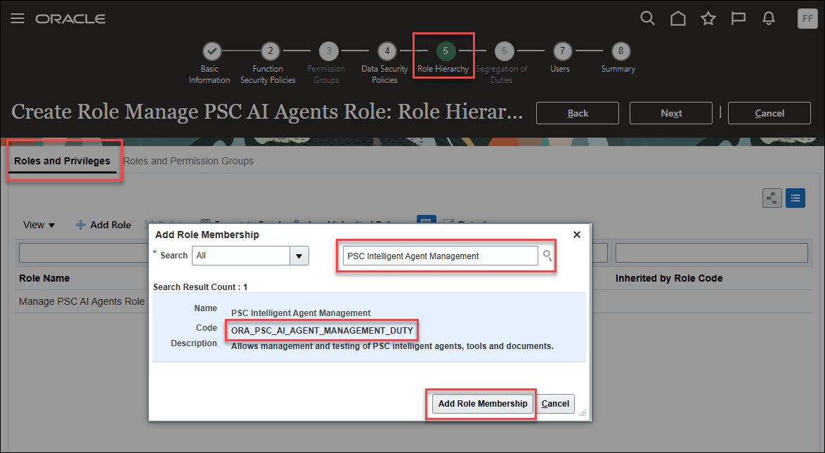Open the Favorites star icon

tap(708, 18)
